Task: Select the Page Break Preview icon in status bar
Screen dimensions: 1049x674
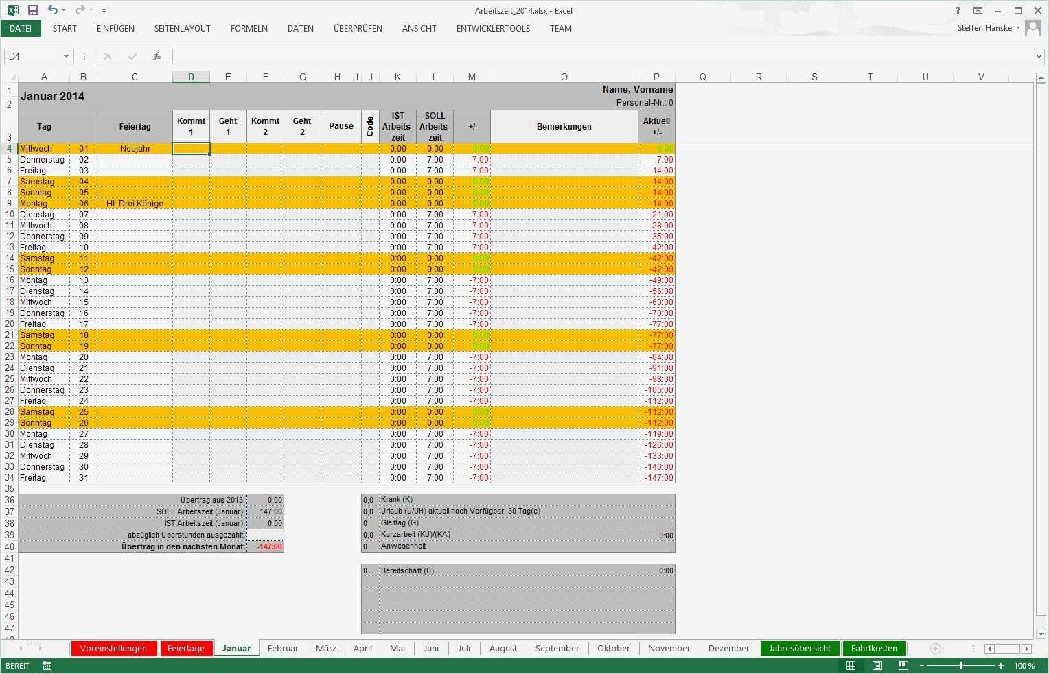Action: [904, 665]
